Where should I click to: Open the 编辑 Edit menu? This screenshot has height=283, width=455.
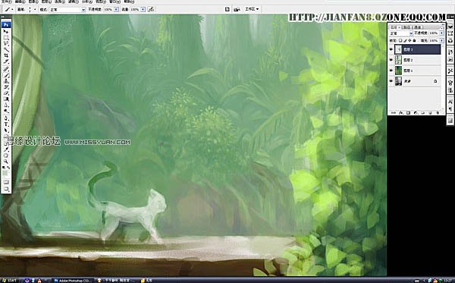pyautogui.click(x=20, y=2)
